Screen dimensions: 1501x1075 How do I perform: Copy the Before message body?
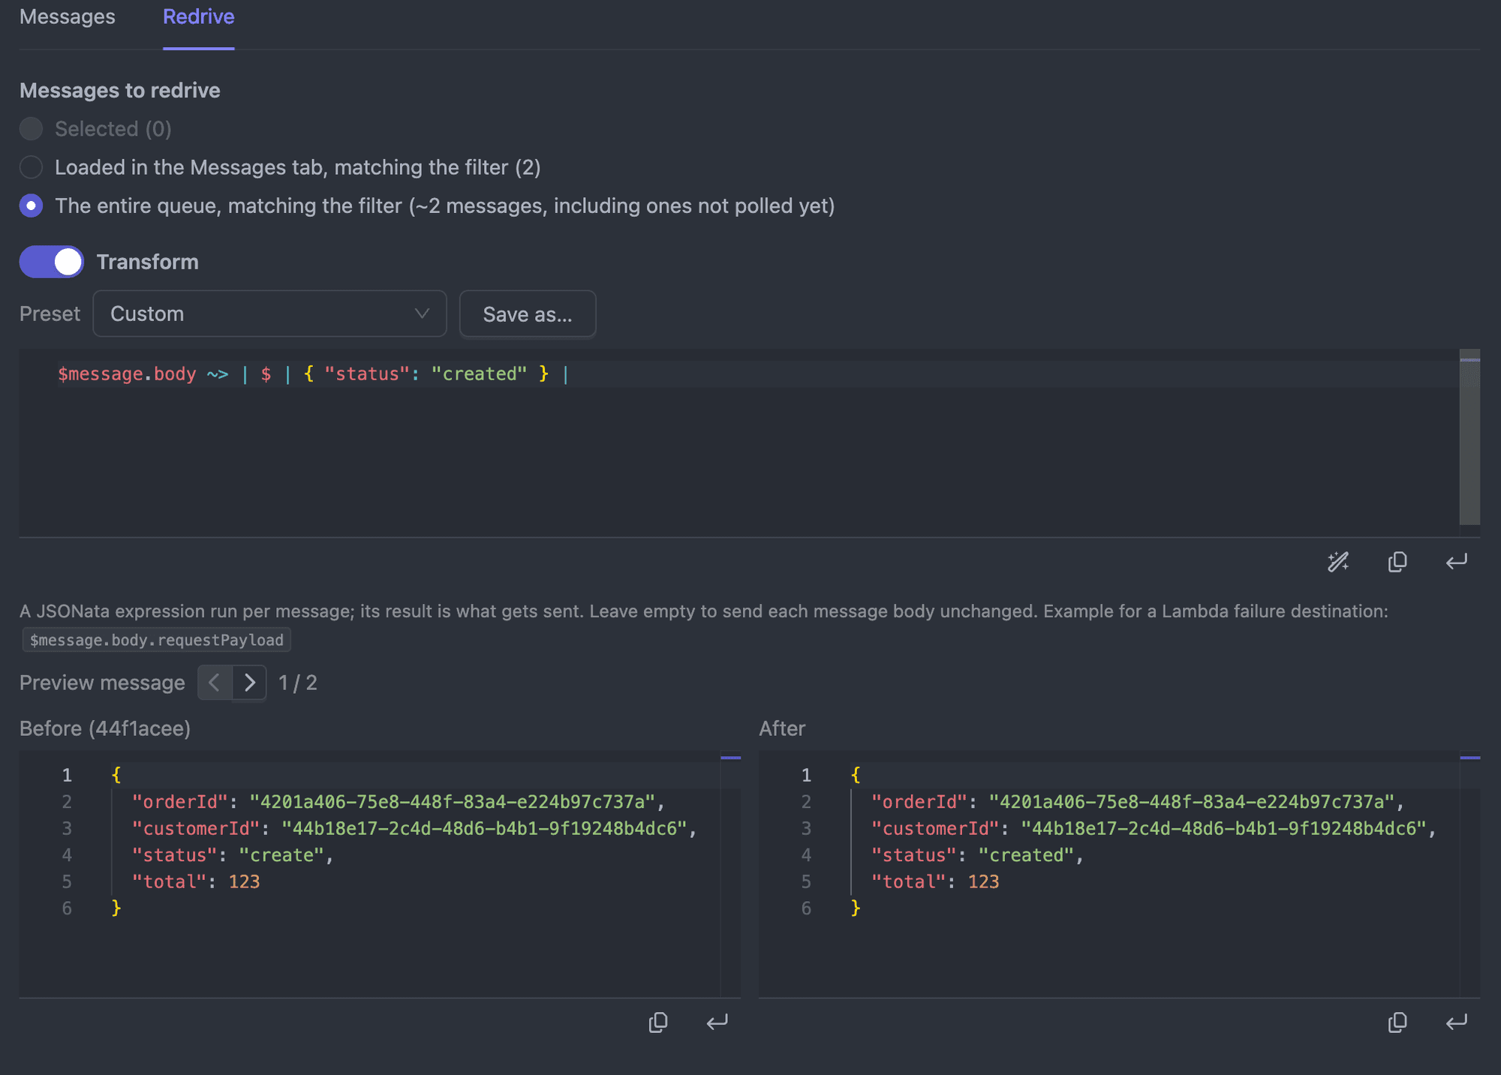pyautogui.click(x=658, y=1022)
